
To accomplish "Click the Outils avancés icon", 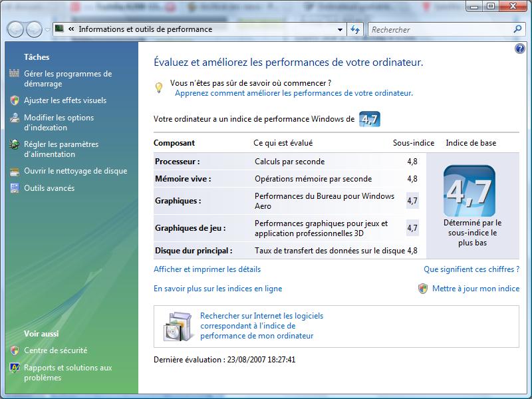I will click(x=15, y=188).
